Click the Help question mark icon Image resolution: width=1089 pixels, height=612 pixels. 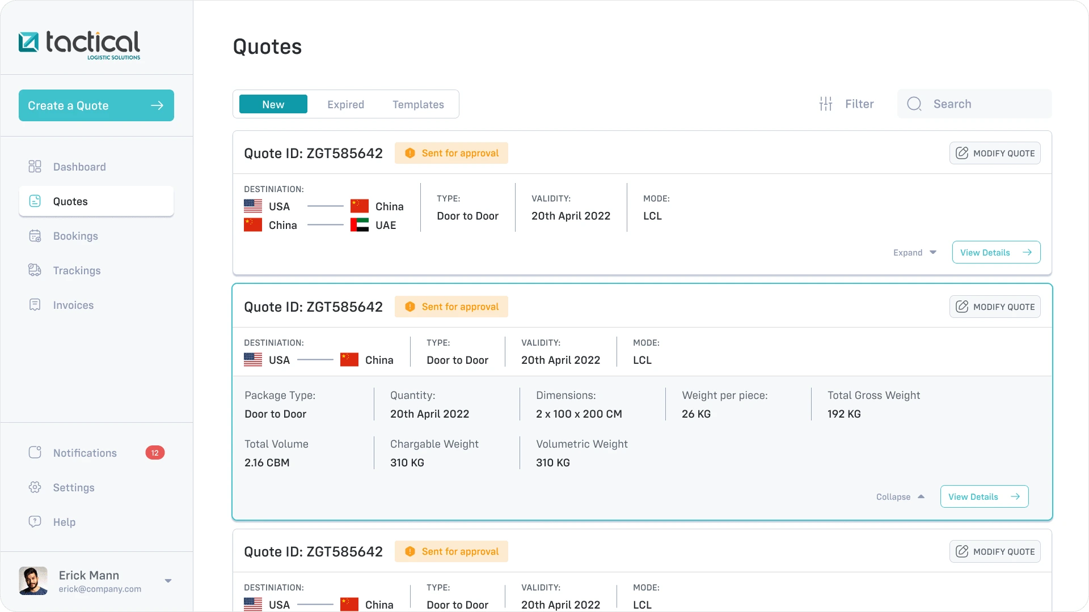[x=35, y=522]
